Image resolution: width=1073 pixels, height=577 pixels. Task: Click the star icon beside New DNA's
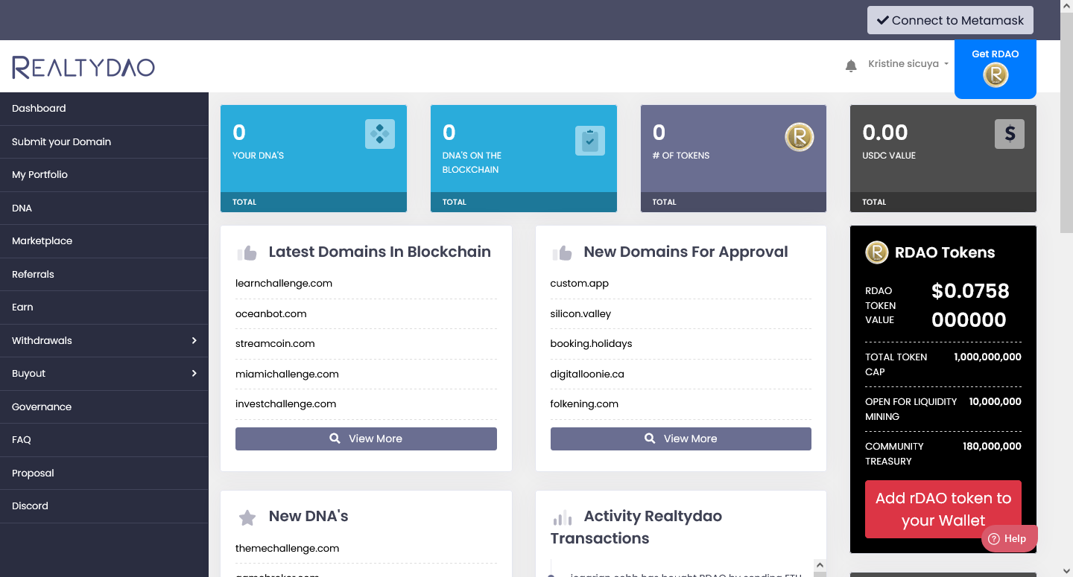(247, 517)
